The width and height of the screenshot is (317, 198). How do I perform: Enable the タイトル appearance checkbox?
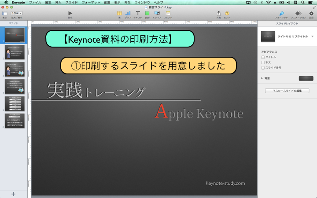point(263,57)
